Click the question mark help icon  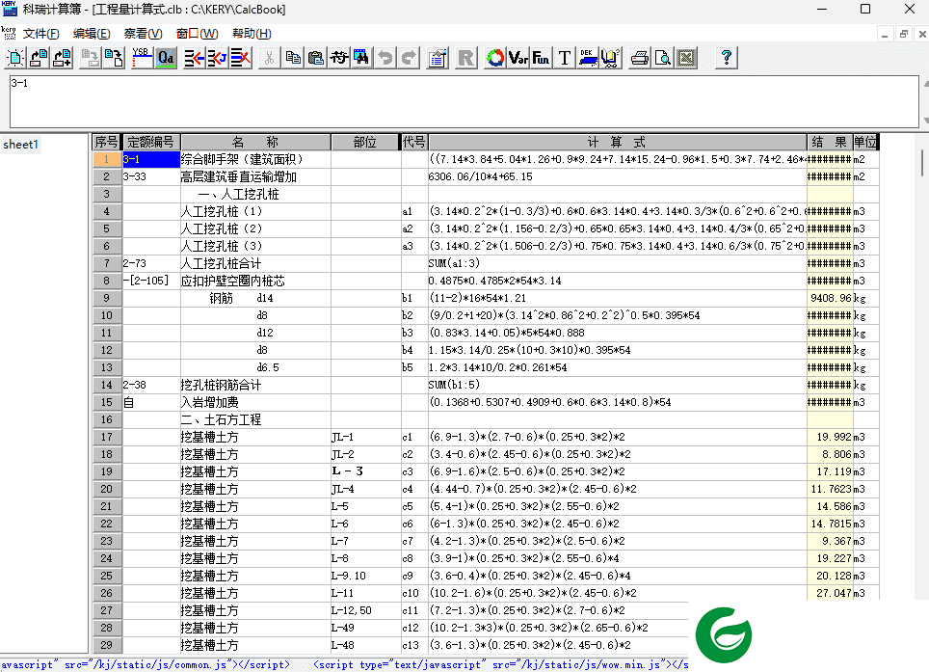(727, 58)
